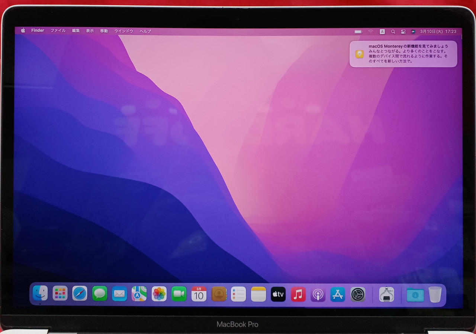
Task: Open System Preferences from the Dock
Action: (358, 295)
